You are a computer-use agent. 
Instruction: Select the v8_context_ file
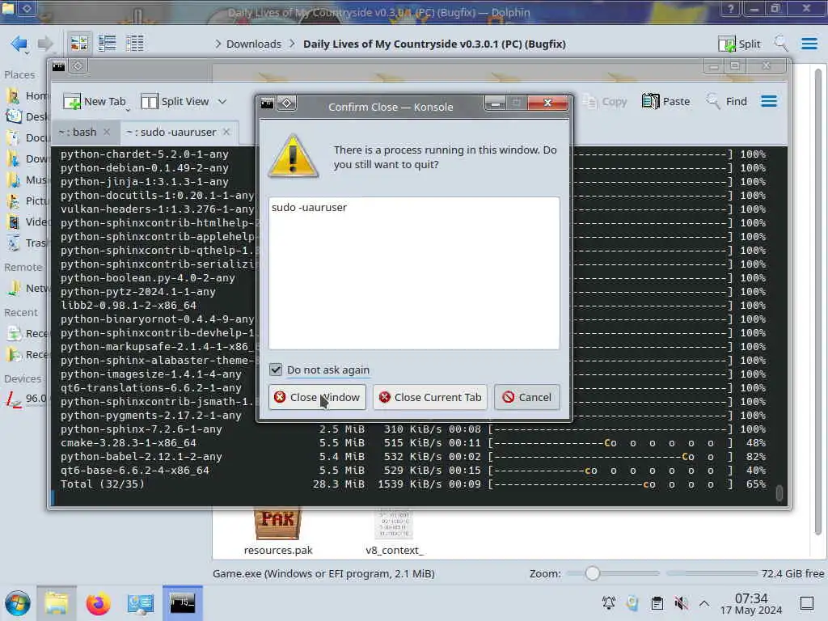click(x=394, y=532)
